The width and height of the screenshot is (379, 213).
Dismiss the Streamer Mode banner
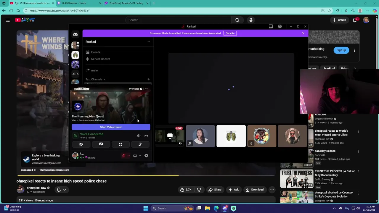click(x=303, y=33)
